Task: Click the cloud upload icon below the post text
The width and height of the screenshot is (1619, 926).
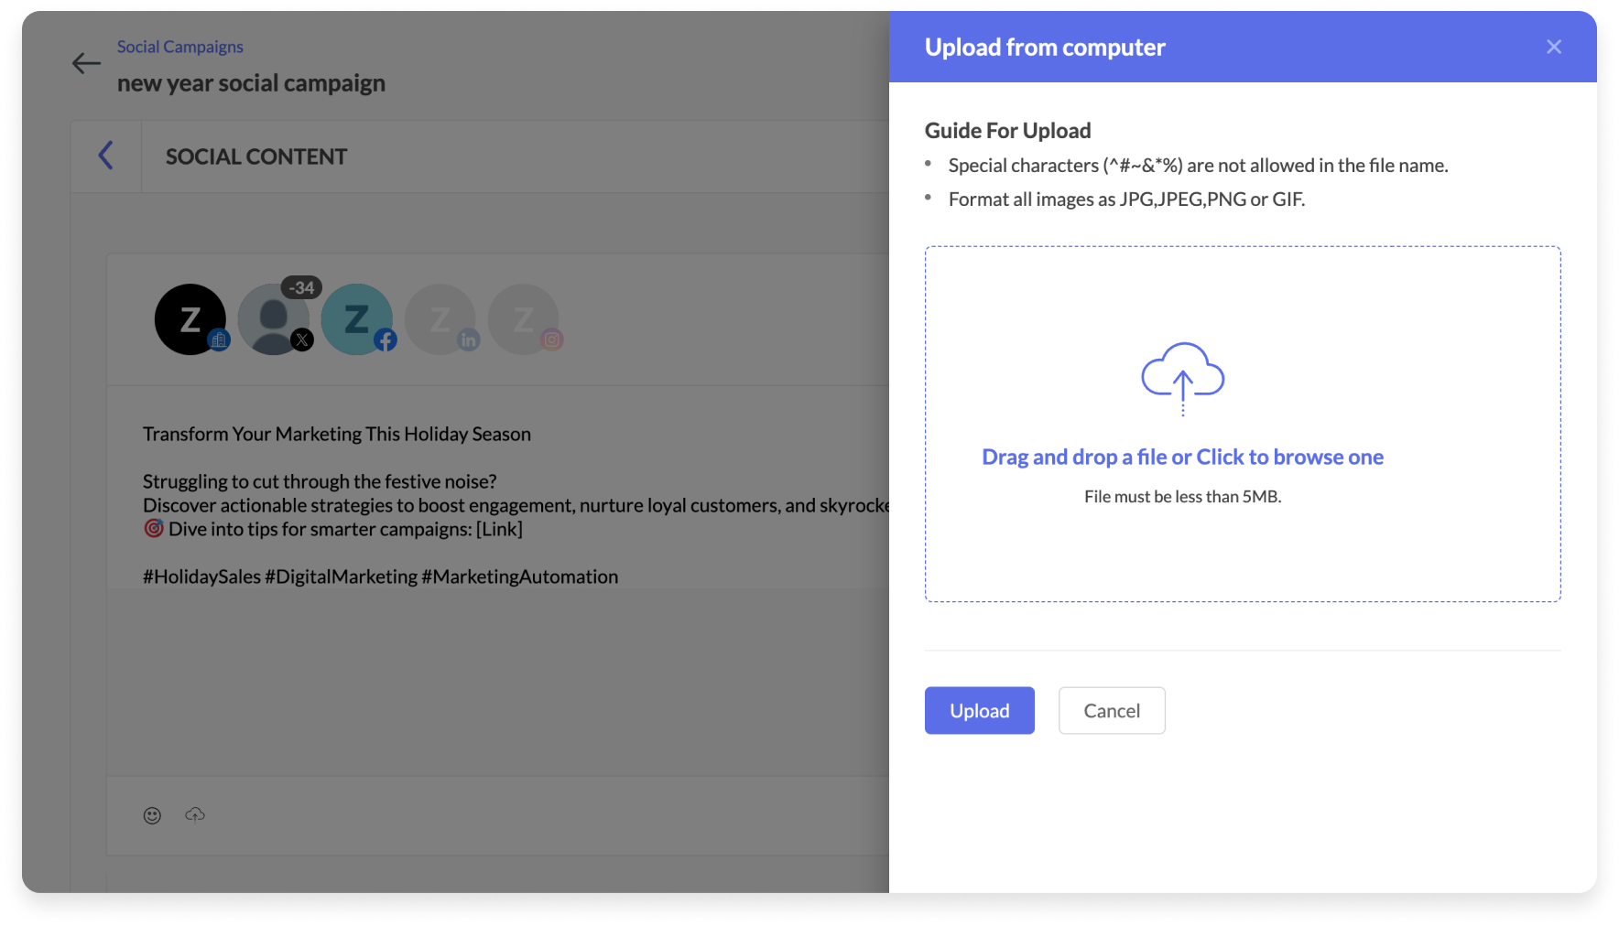Action: click(194, 814)
